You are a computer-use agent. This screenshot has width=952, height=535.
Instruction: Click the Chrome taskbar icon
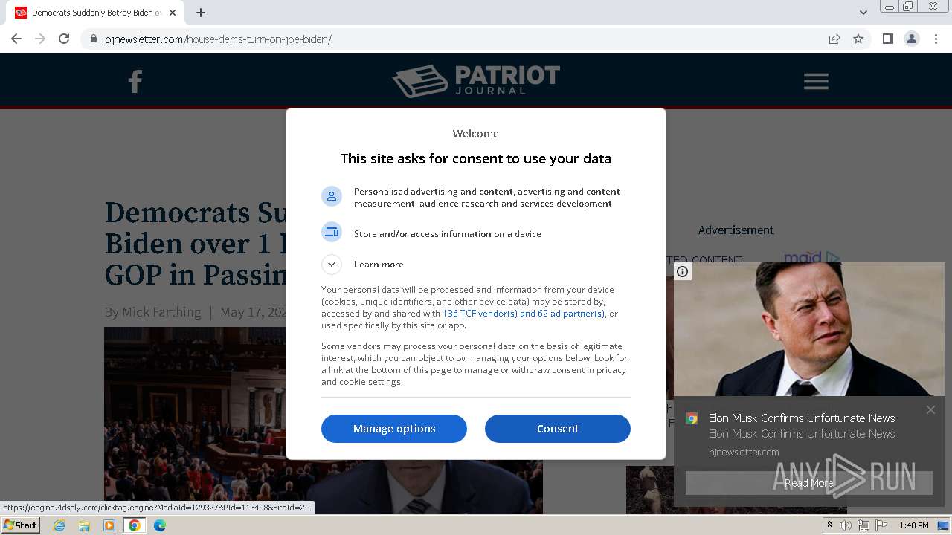coord(135,525)
